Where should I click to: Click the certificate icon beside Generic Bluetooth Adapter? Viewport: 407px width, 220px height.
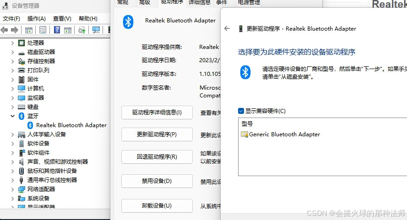(244, 134)
